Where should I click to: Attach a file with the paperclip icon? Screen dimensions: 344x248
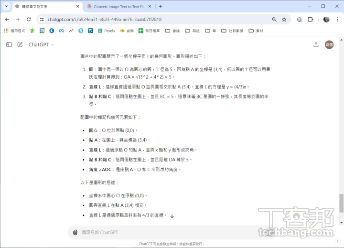click(x=75, y=232)
